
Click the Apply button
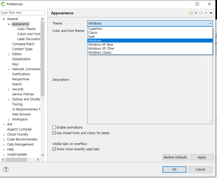[x=202, y=157]
